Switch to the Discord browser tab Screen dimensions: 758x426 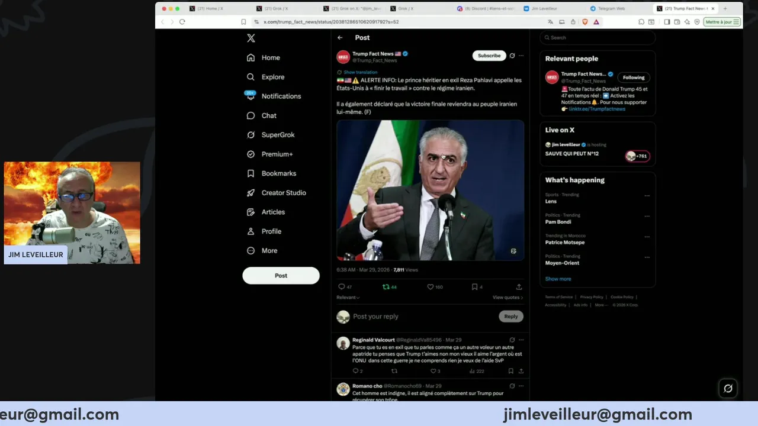pos(484,9)
